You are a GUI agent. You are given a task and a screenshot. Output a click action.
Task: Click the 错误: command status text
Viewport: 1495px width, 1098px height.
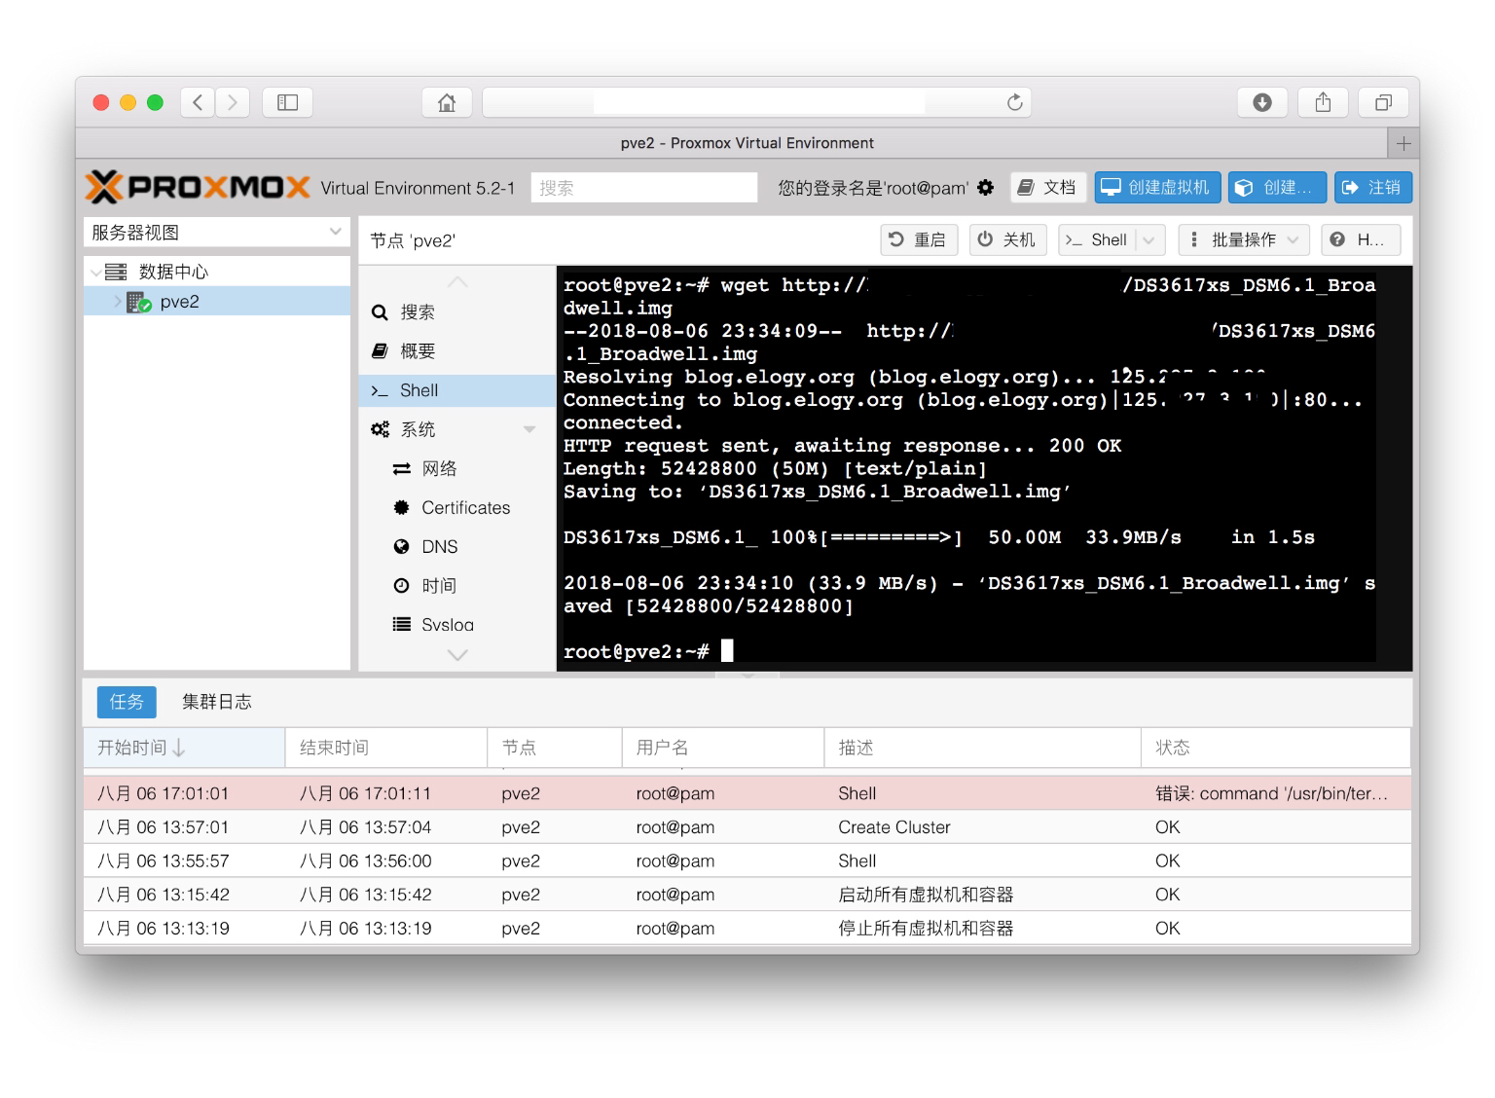click(x=1271, y=793)
